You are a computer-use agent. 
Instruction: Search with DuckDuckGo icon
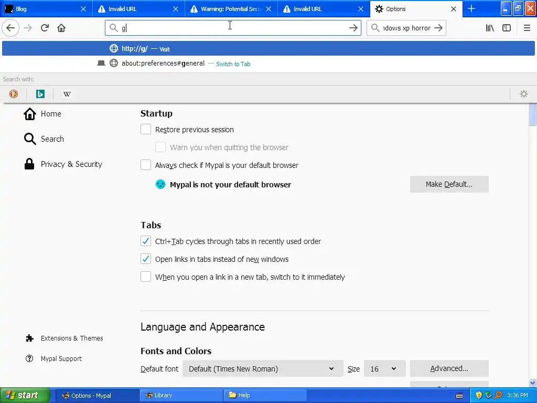pos(14,94)
